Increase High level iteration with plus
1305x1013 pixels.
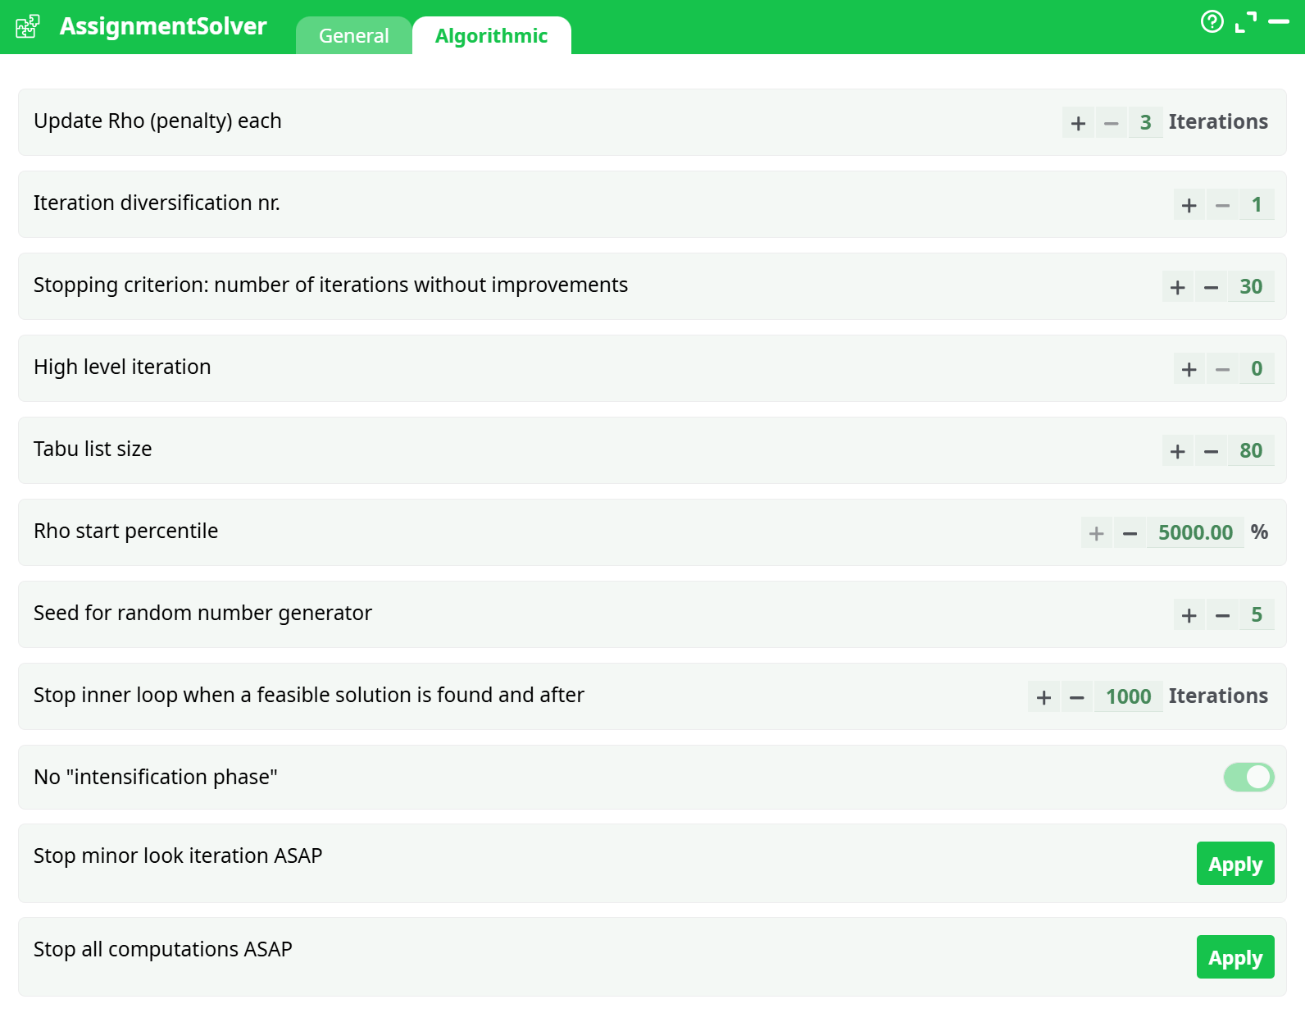pos(1189,369)
